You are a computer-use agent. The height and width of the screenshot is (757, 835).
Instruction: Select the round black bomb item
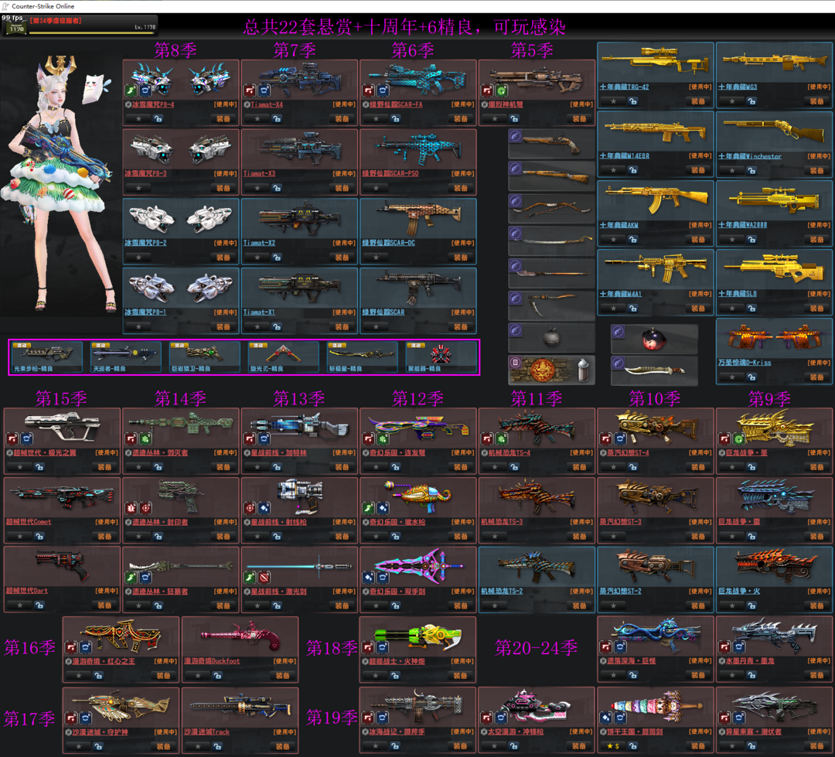click(551, 337)
